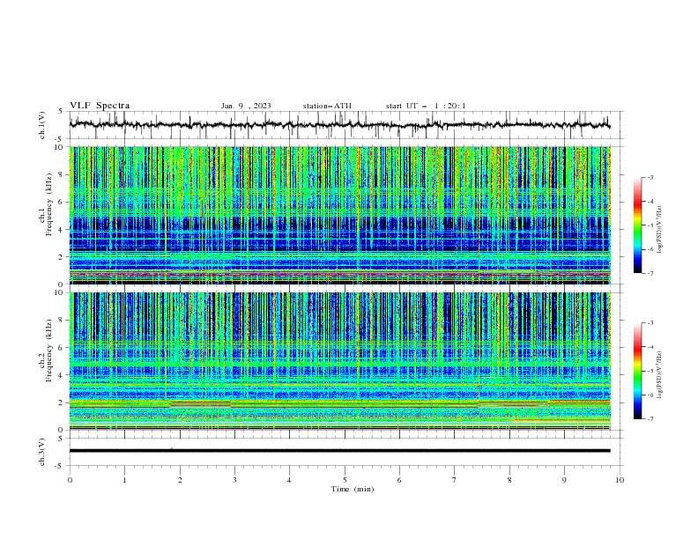
Task: Click inside the ch.2 spectrogram plot
Action: point(340,361)
